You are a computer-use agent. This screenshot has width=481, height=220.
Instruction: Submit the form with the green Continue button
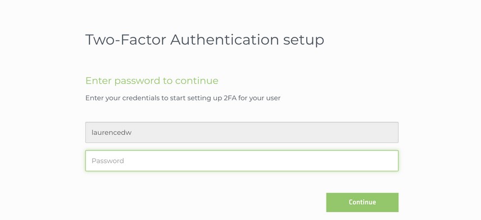tap(362, 202)
